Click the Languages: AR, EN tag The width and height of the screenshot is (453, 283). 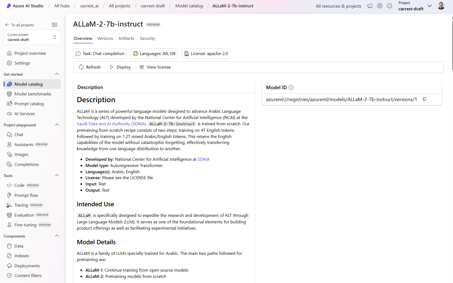point(154,54)
